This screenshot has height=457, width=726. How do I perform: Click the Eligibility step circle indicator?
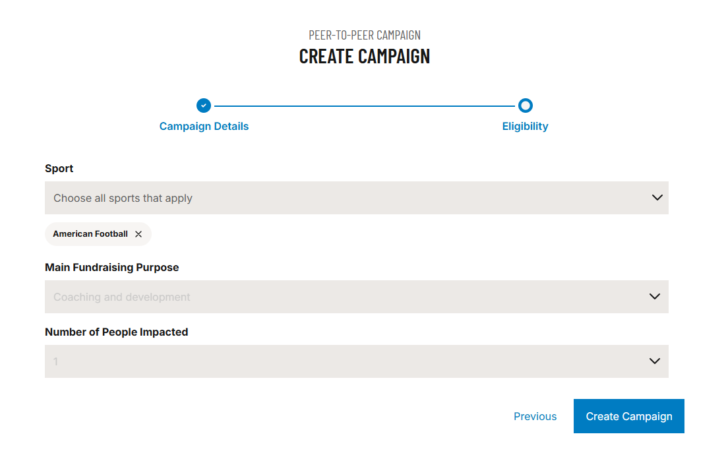pos(525,106)
